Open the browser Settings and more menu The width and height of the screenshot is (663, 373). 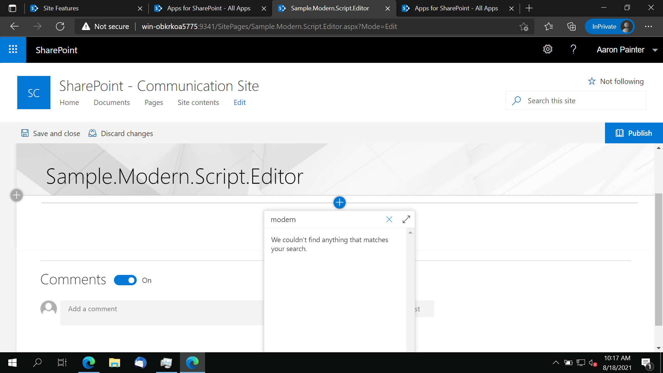tap(648, 26)
